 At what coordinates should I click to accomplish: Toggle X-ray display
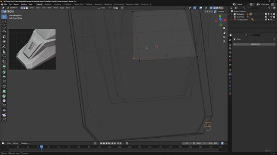pos(211,8)
